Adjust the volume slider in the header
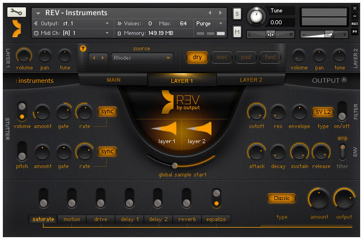The height and width of the screenshot is (240, 363). coord(324,34)
